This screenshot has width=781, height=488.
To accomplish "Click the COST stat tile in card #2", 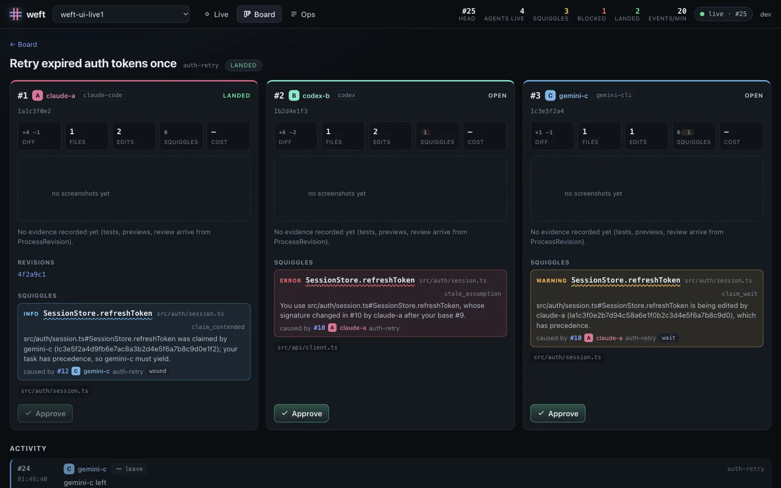I will click(x=485, y=136).
